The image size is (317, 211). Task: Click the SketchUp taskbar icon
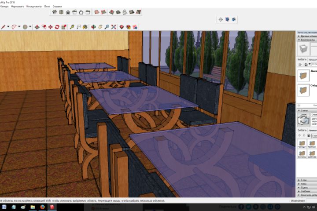[52, 207]
